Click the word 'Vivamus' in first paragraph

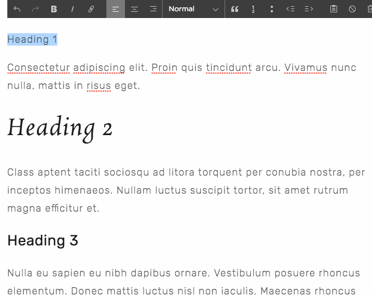(x=306, y=68)
